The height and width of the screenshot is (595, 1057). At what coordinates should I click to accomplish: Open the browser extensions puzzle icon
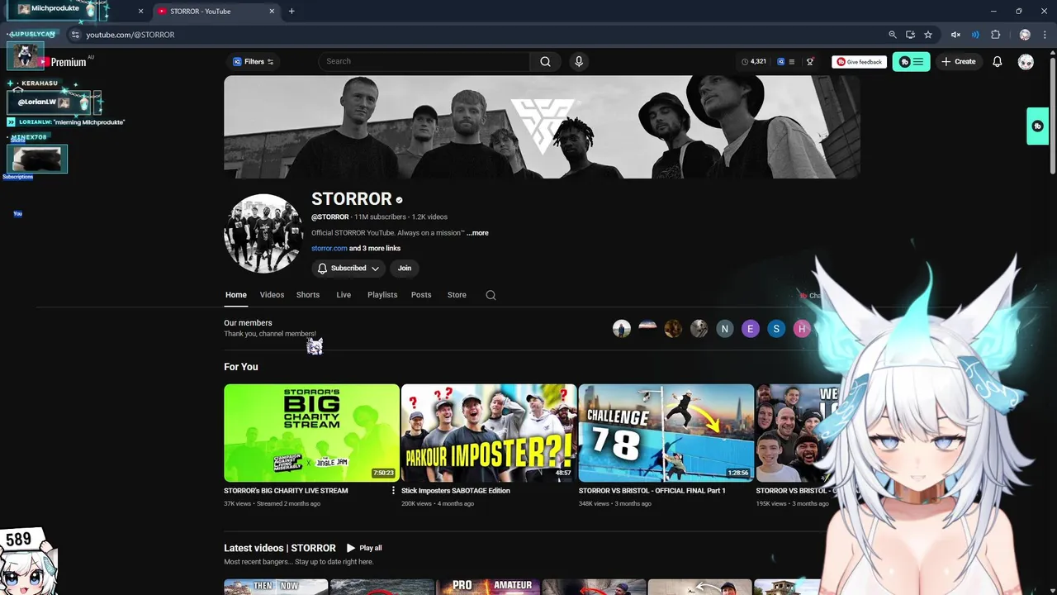(x=995, y=35)
